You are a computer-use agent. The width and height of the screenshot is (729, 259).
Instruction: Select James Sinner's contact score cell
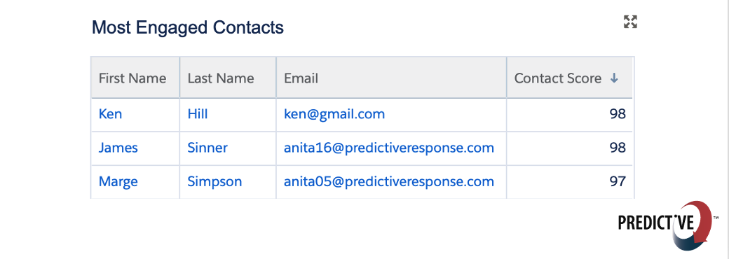[x=569, y=148]
